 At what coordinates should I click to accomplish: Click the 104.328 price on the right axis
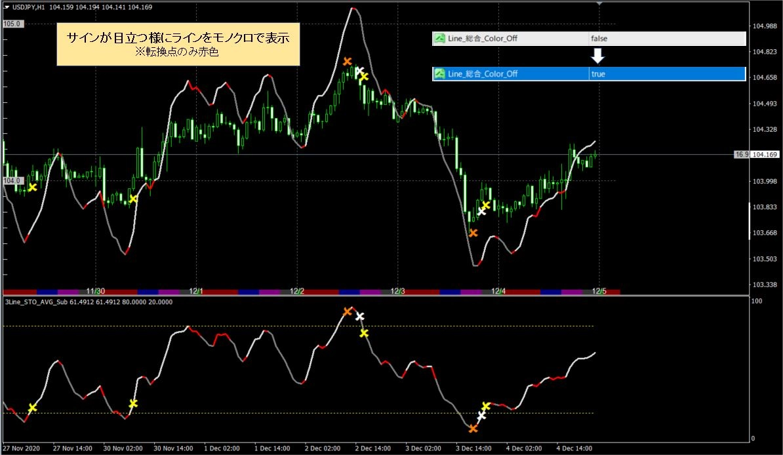pos(765,129)
